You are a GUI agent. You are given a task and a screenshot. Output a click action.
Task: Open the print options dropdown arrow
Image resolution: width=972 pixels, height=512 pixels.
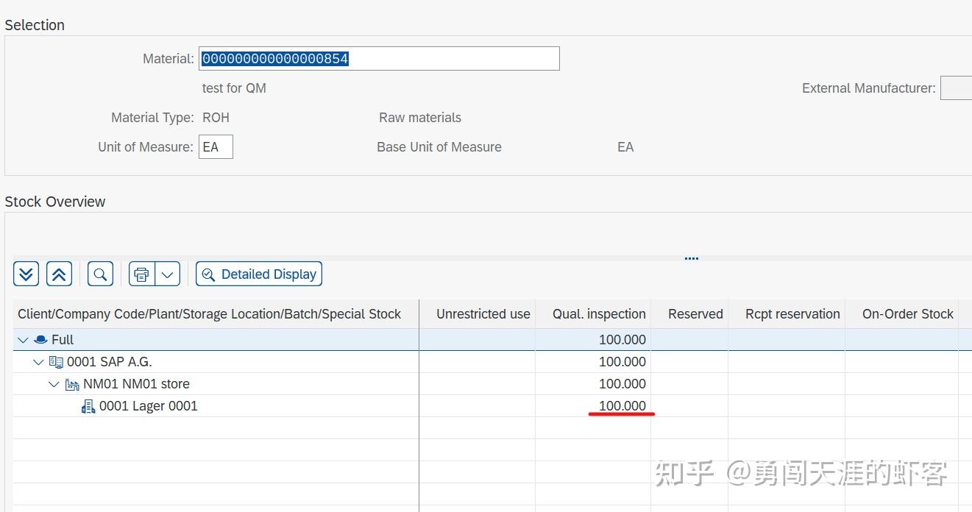point(167,273)
